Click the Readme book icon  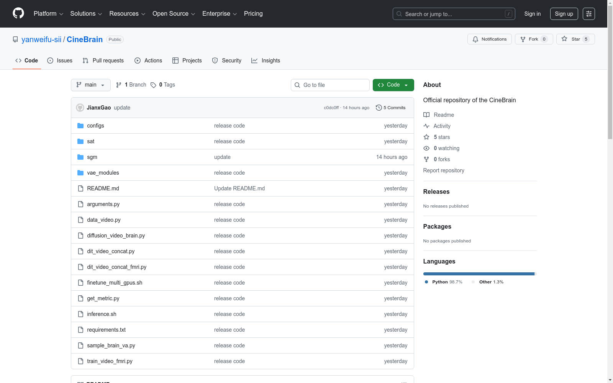(426, 115)
